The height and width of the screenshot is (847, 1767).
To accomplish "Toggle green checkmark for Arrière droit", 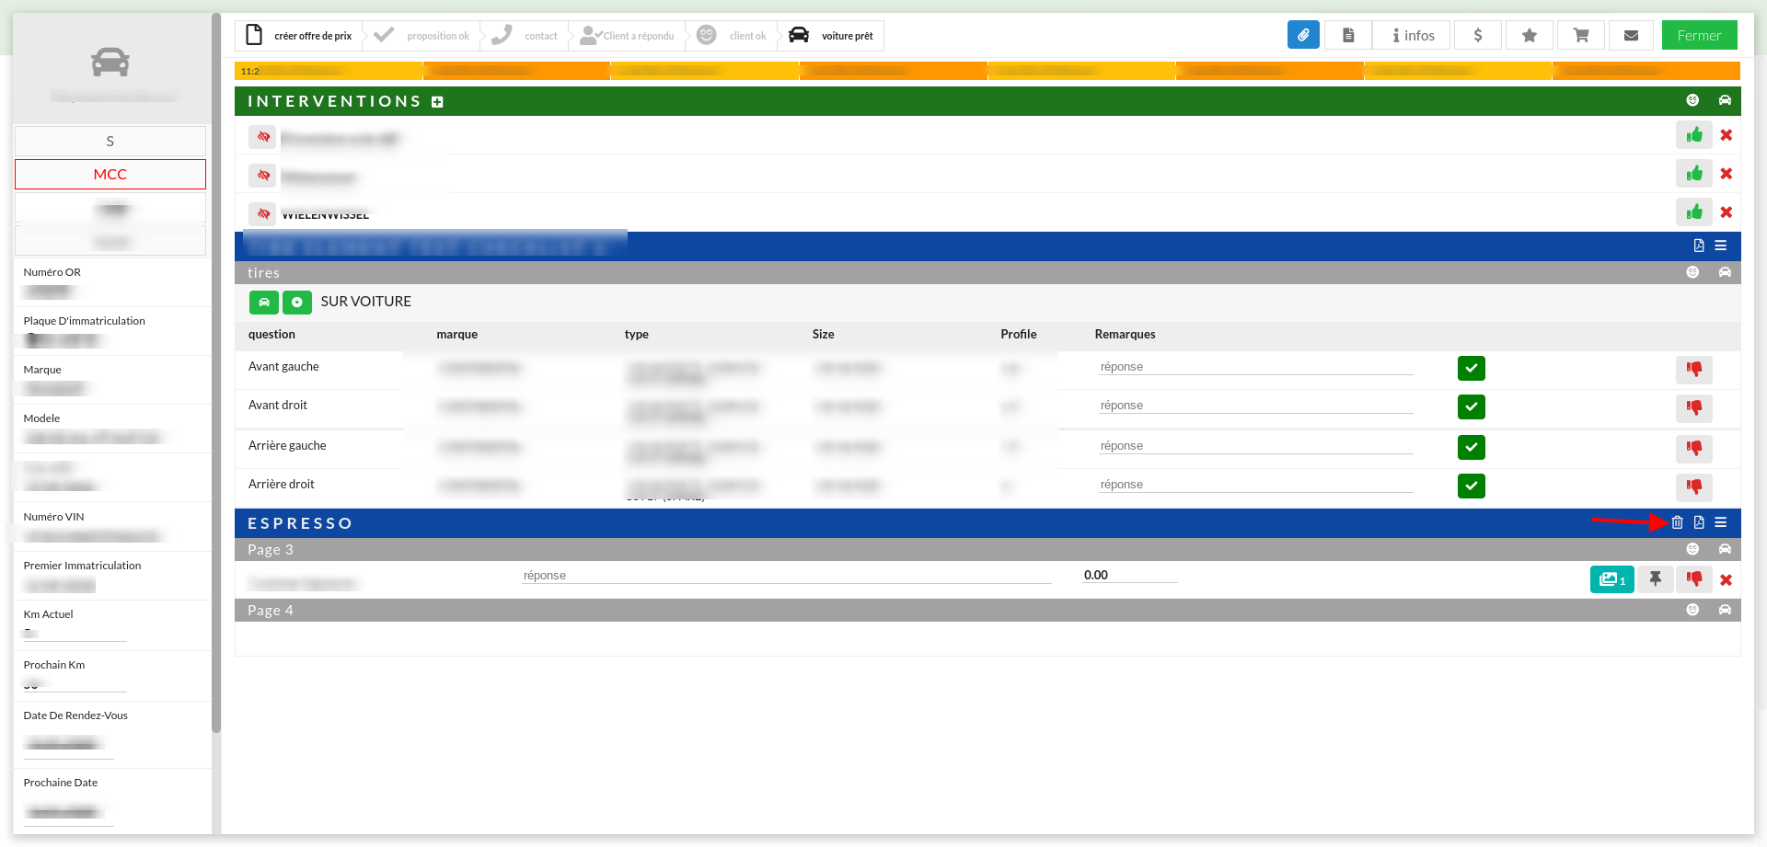I will [1472, 486].
